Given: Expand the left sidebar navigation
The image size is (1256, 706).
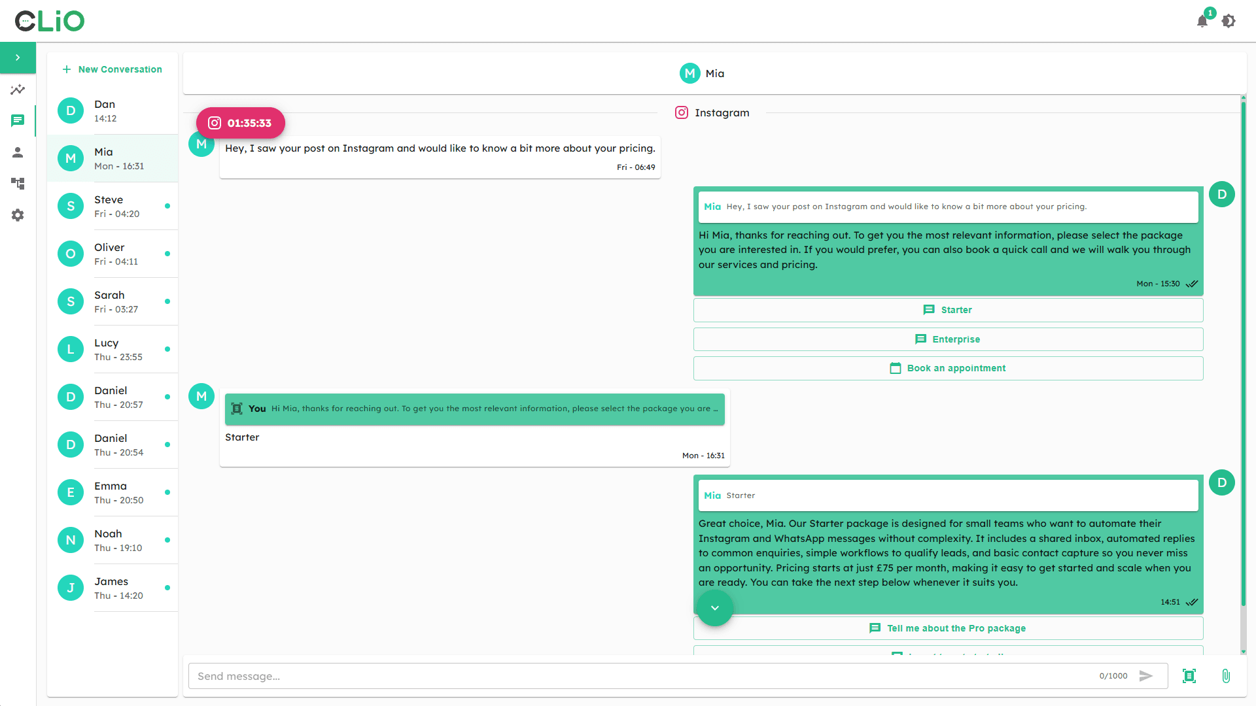Looking at the screenshot, I should pyautogui.click(x=18, y=58).
